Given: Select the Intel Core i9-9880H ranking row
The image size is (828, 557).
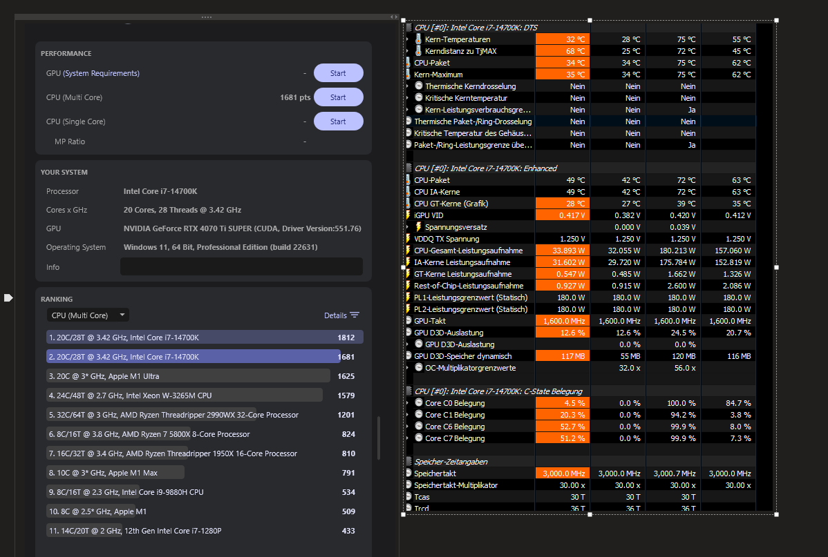Looking at the screenshot, I should coord(205,492).
